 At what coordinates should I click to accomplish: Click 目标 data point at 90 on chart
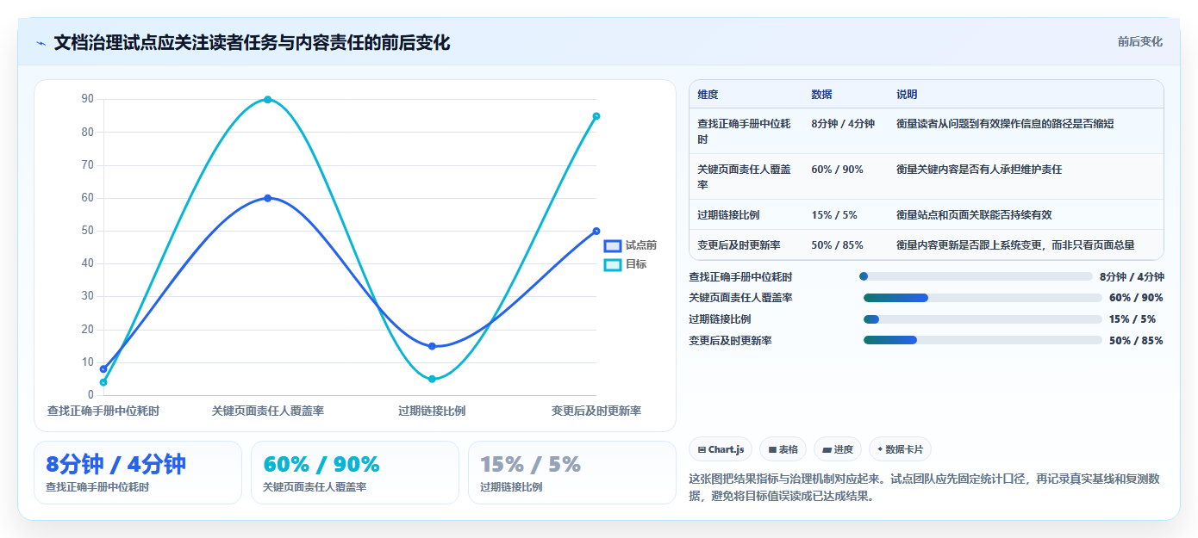coord(268,100)
